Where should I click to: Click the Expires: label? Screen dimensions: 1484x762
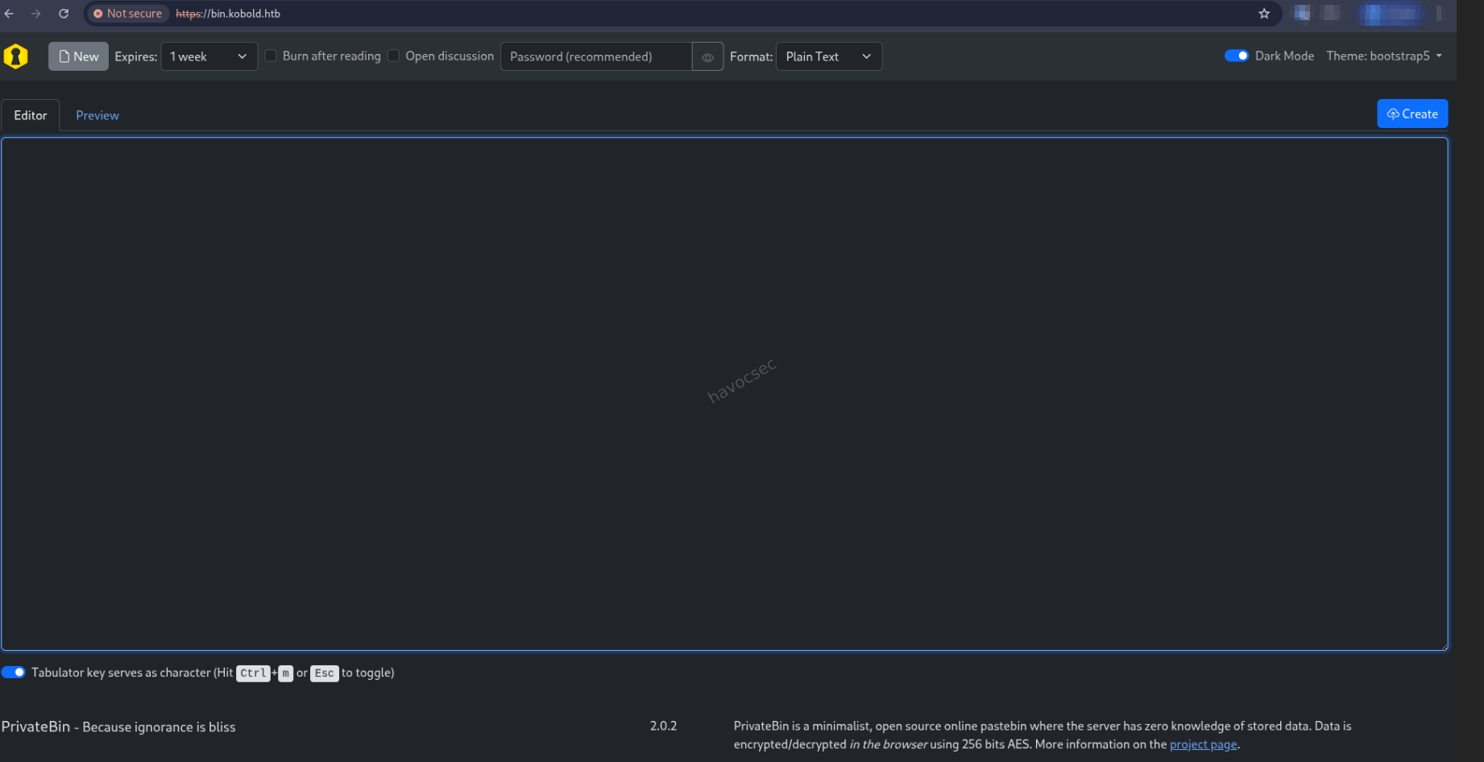click(136, 56)
